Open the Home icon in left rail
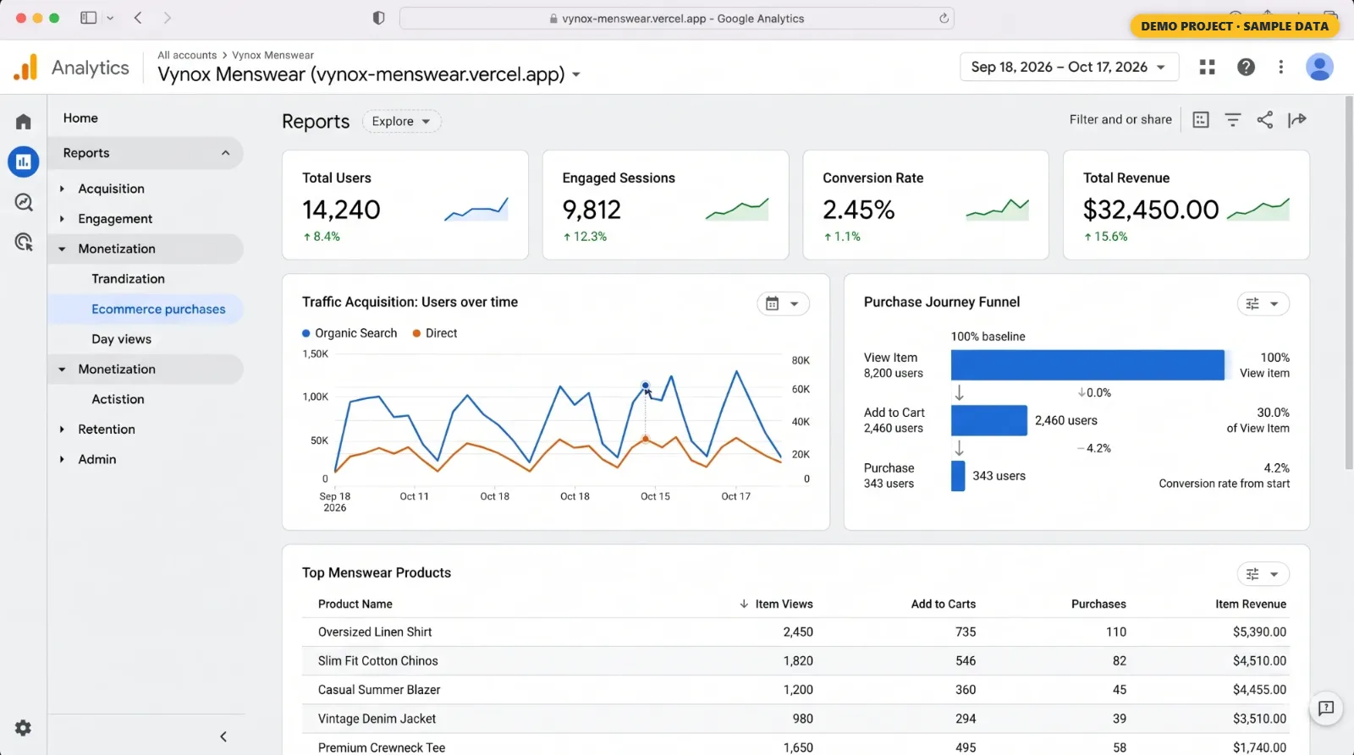This screenshot has width=1354, height=755. point(24,122)
